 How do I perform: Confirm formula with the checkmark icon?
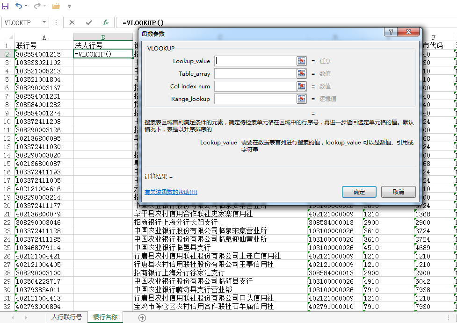pos(89,22)
